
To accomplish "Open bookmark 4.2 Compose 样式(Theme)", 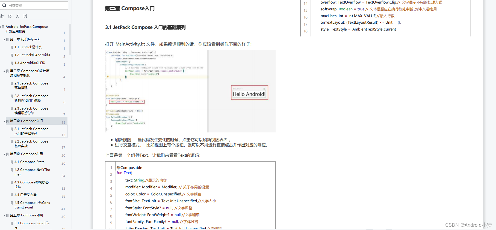I will [32, 172].
